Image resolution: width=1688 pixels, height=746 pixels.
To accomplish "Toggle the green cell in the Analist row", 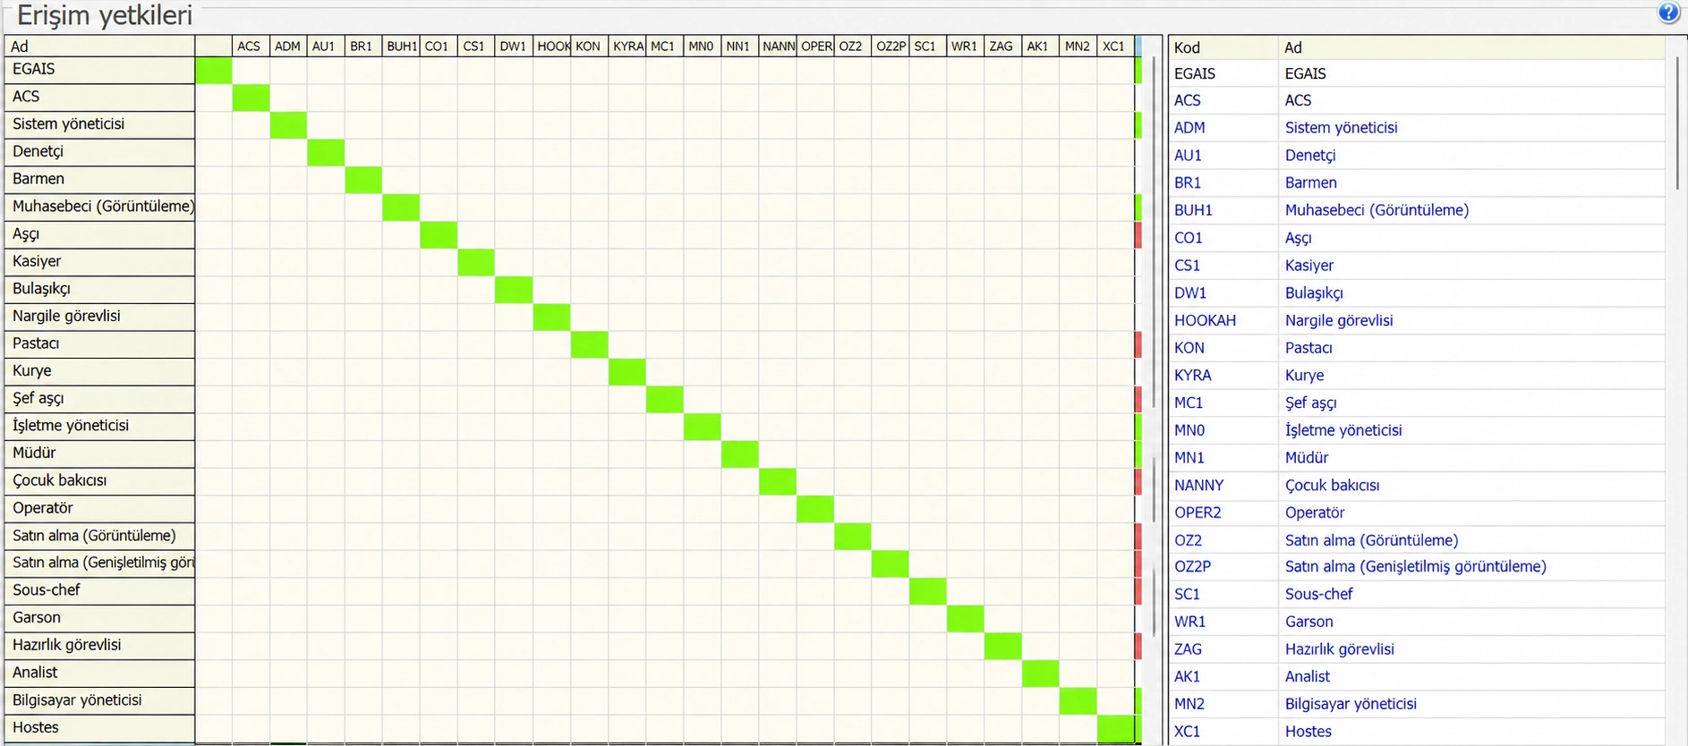I will point(1040,674).
